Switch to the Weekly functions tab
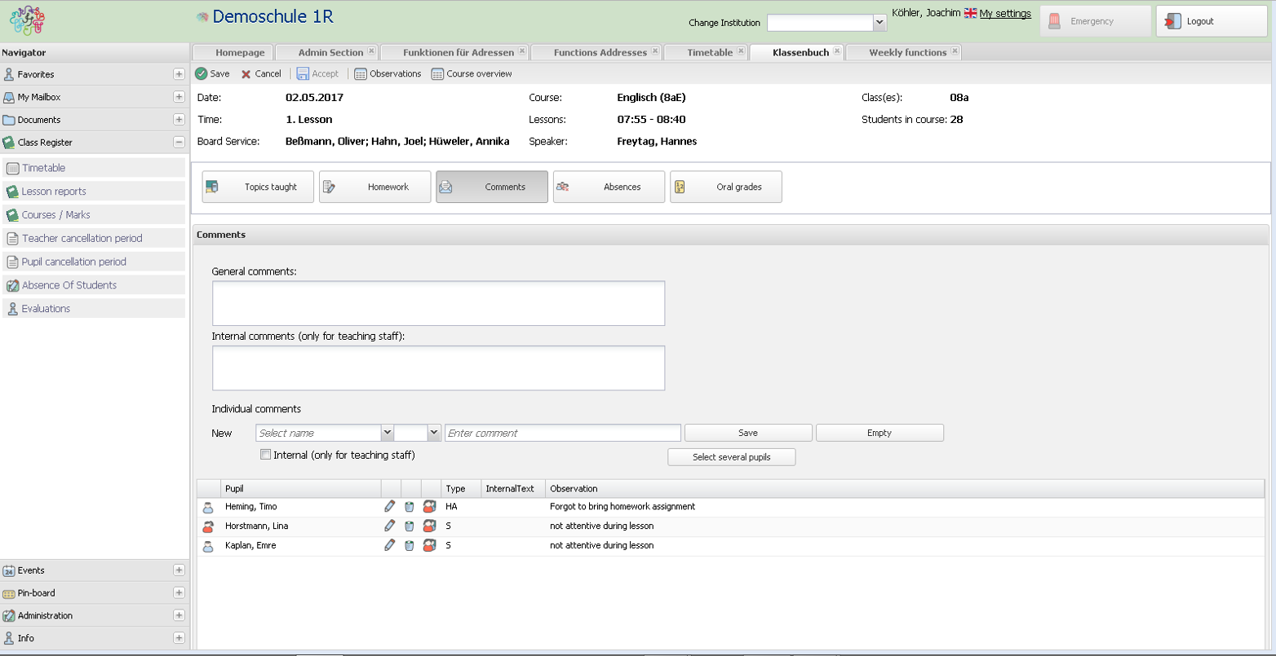This screenshot has height=656, width=1276. pyautogui.click(x=906, y=52)
